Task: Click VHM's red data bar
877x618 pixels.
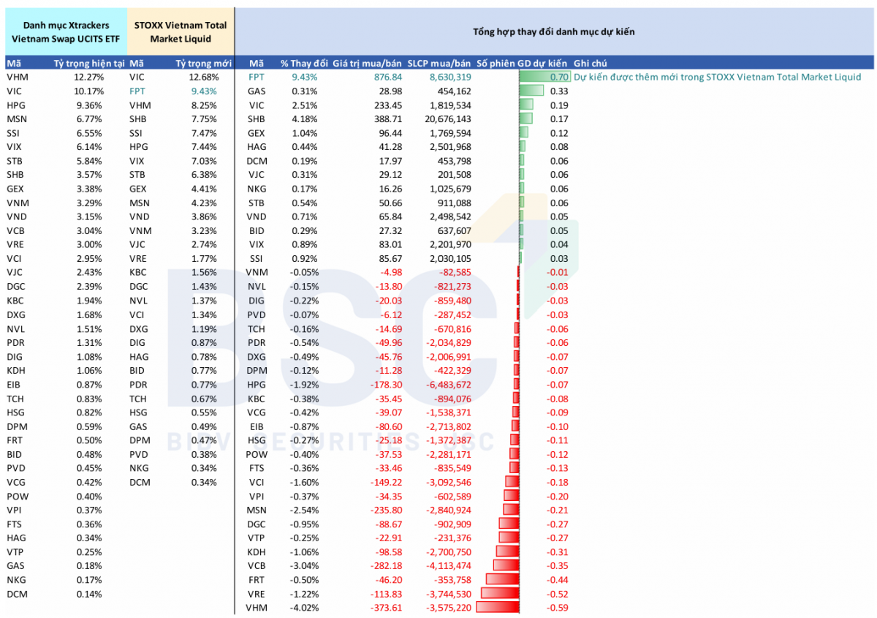Action: (x=498, y=608)
